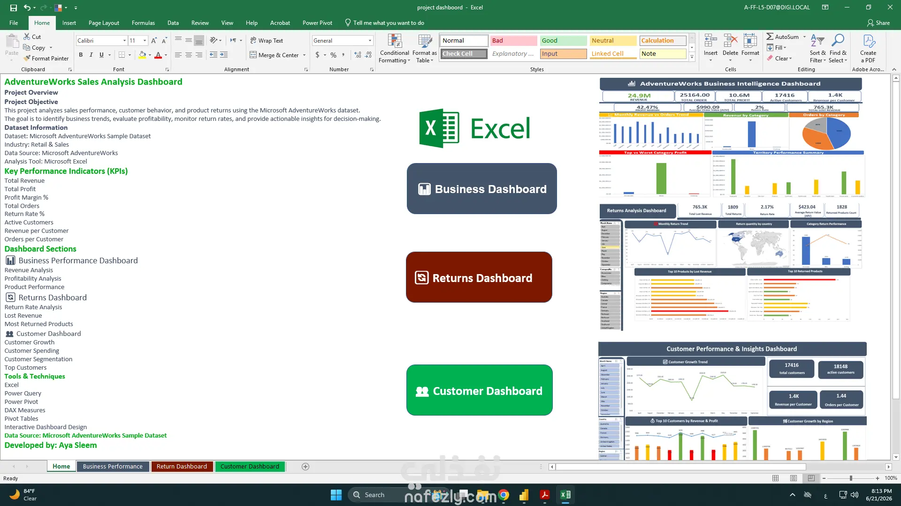Apply the red font color swatch
Viewport: 901px width, 506px height.
tap(158, 55)
